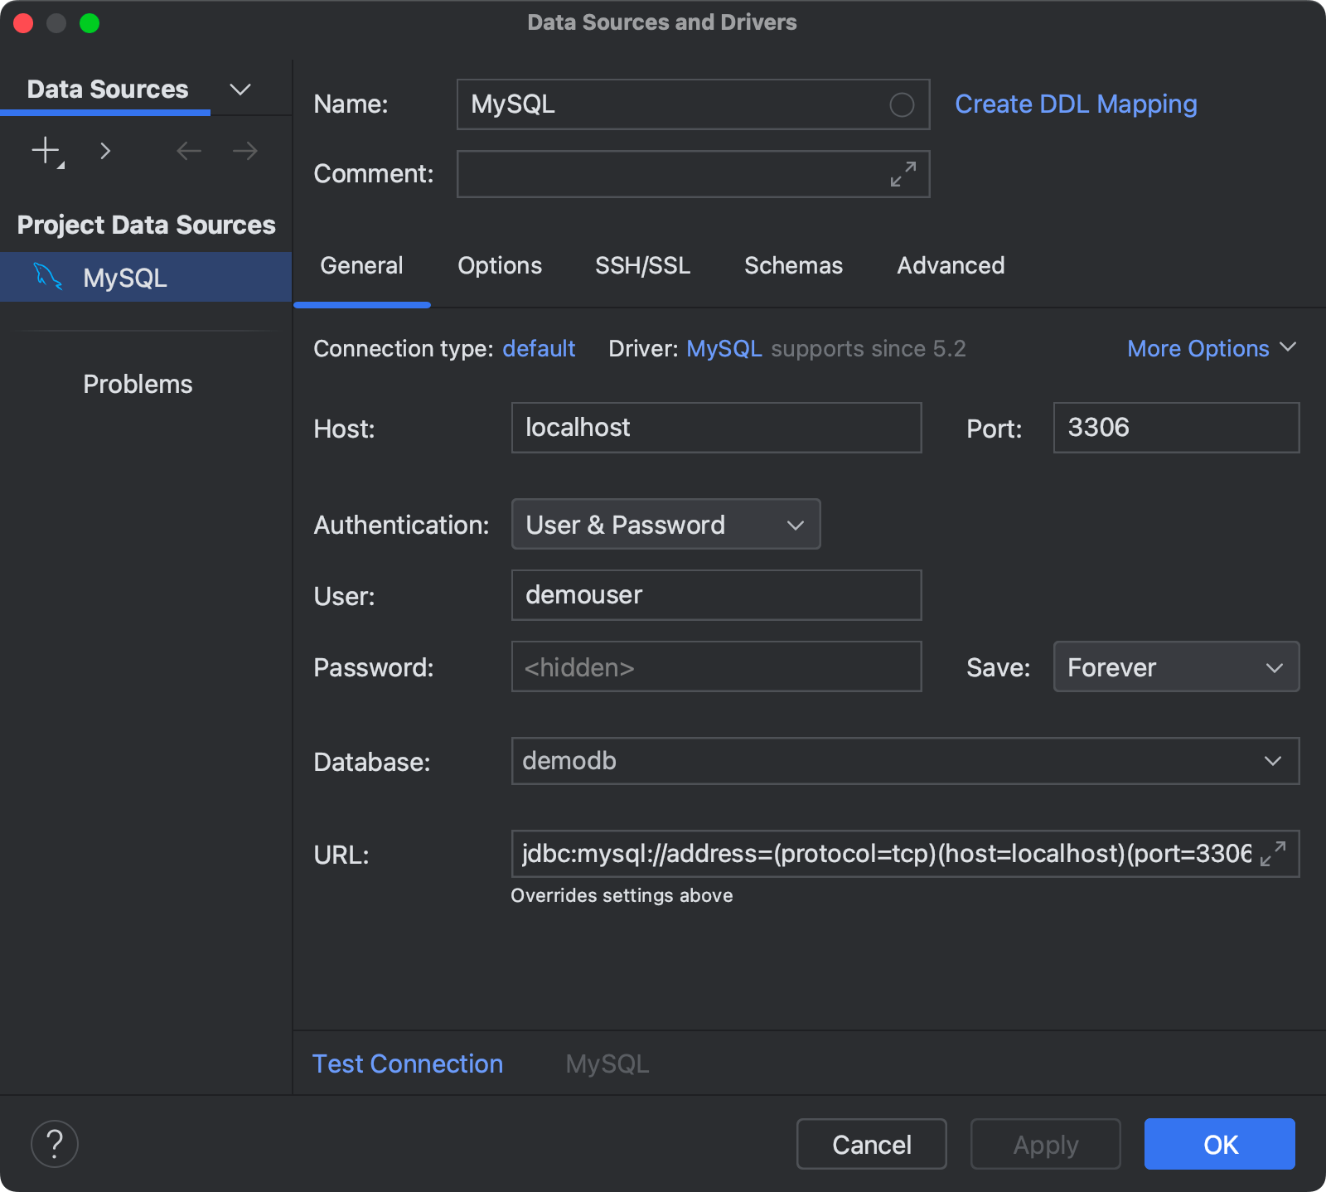Switch to the Advanced tab
Image resolution: width=1326 pixels, height=1192 pixels.
click(950, 265)
